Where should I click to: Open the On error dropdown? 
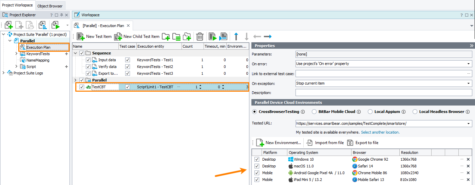coord(469,64)
